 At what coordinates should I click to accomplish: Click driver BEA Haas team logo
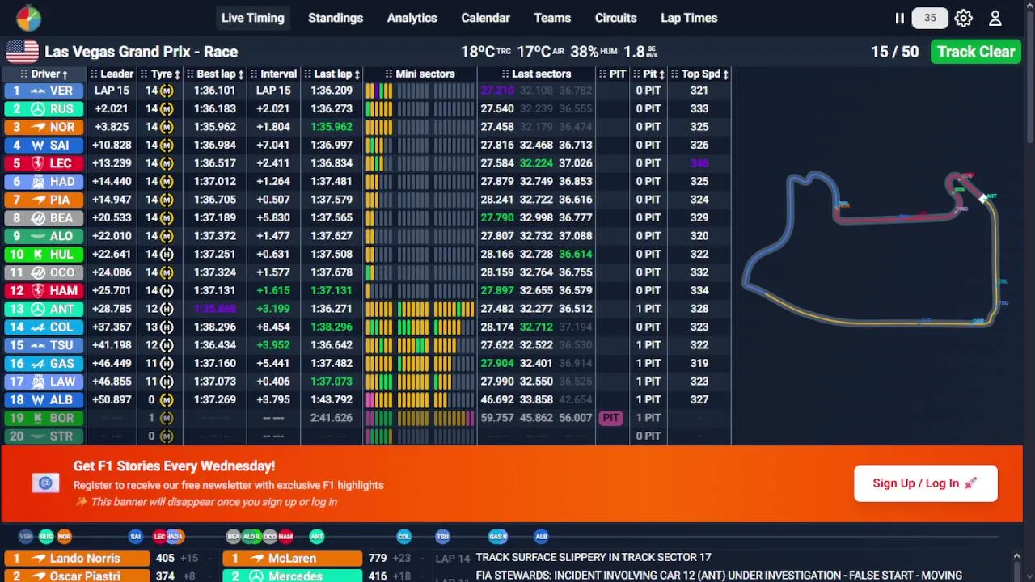pyautogui.click(x=38, y=218)
